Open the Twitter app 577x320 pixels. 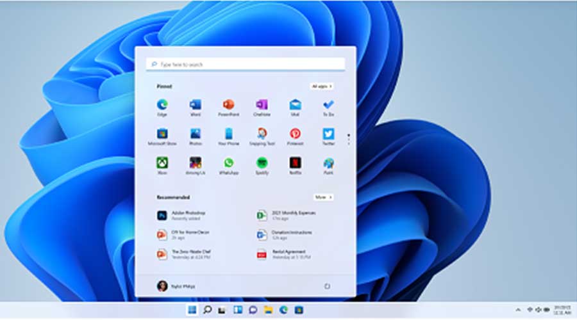[x=328, y=137]
